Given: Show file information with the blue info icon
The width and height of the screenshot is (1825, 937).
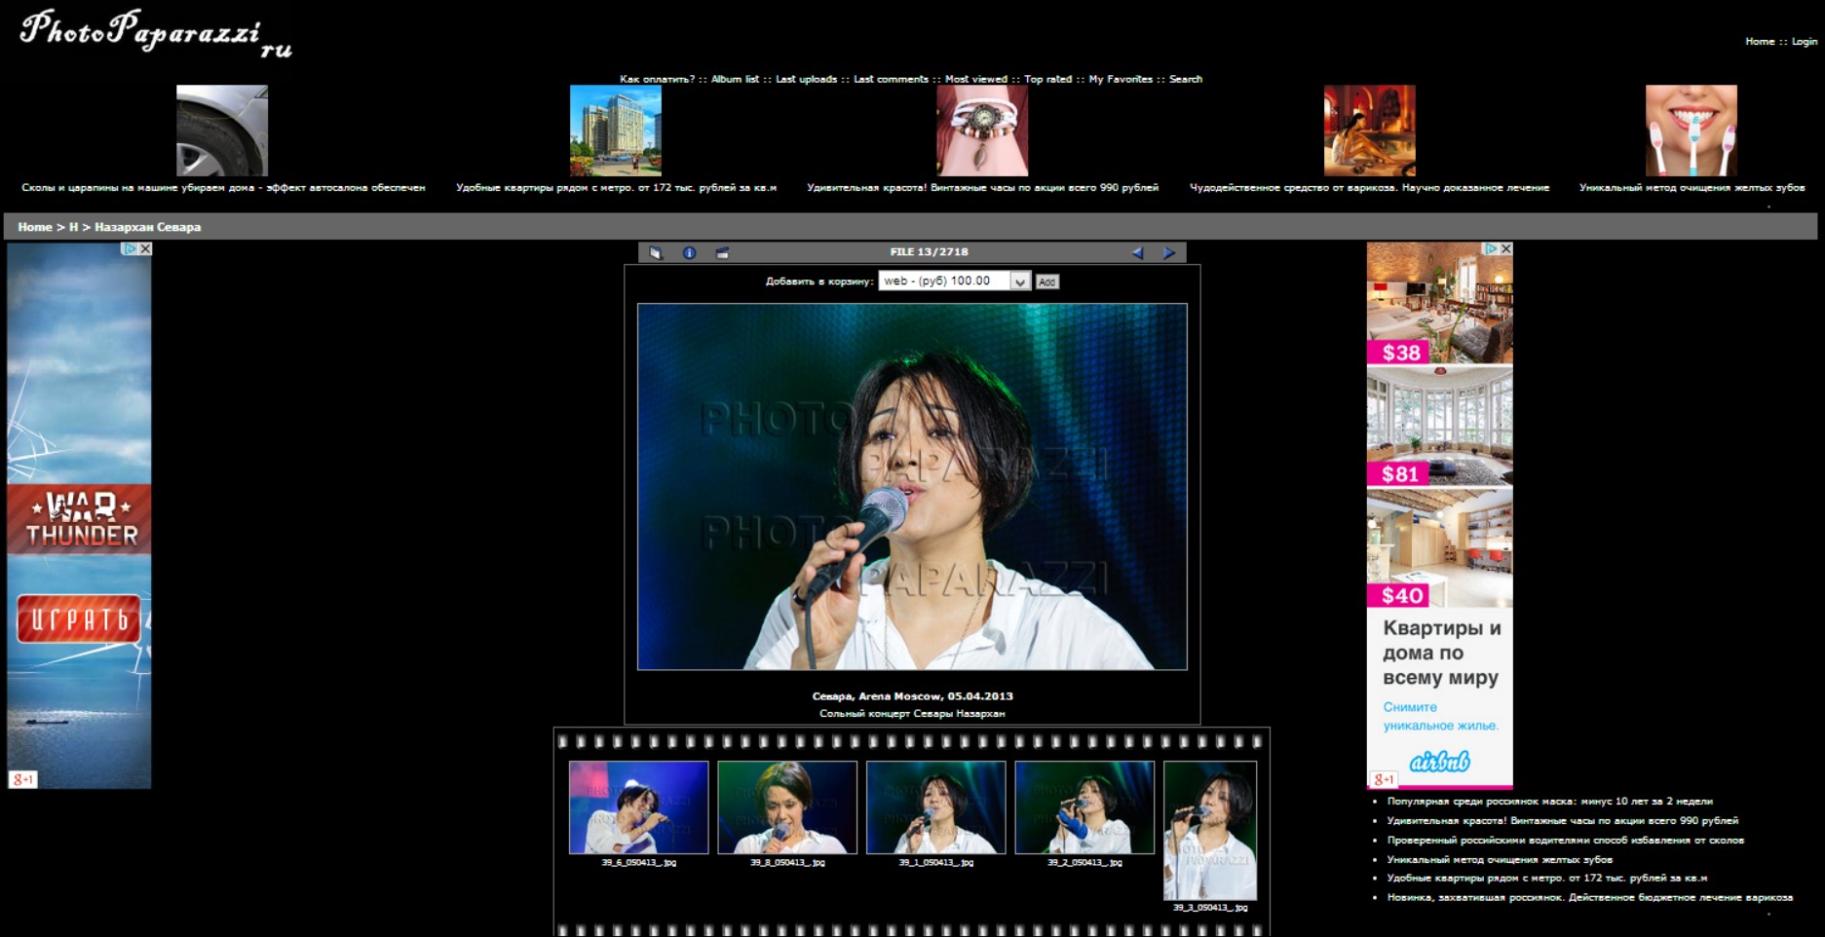Looking at the screenshot, I should pyautogui.click(x=689, y=253).
